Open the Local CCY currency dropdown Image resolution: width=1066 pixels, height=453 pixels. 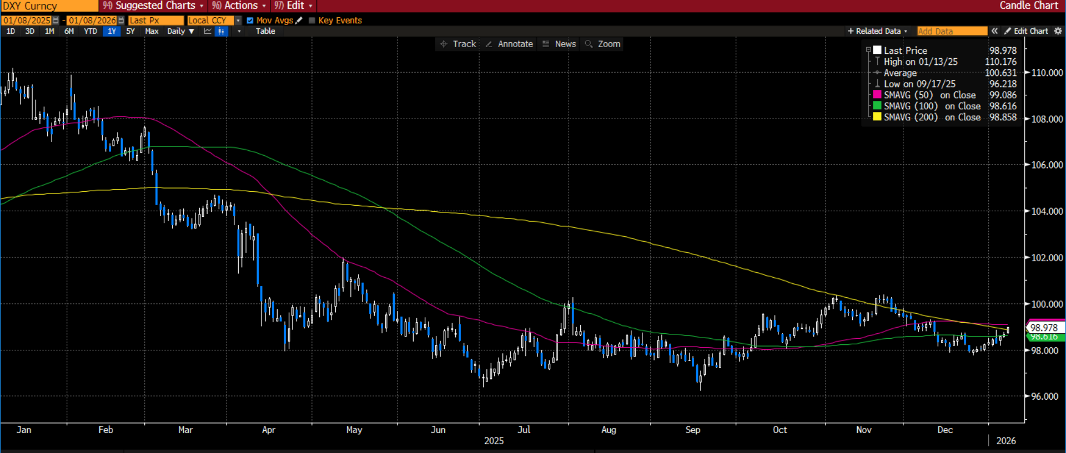coord(238,21)
